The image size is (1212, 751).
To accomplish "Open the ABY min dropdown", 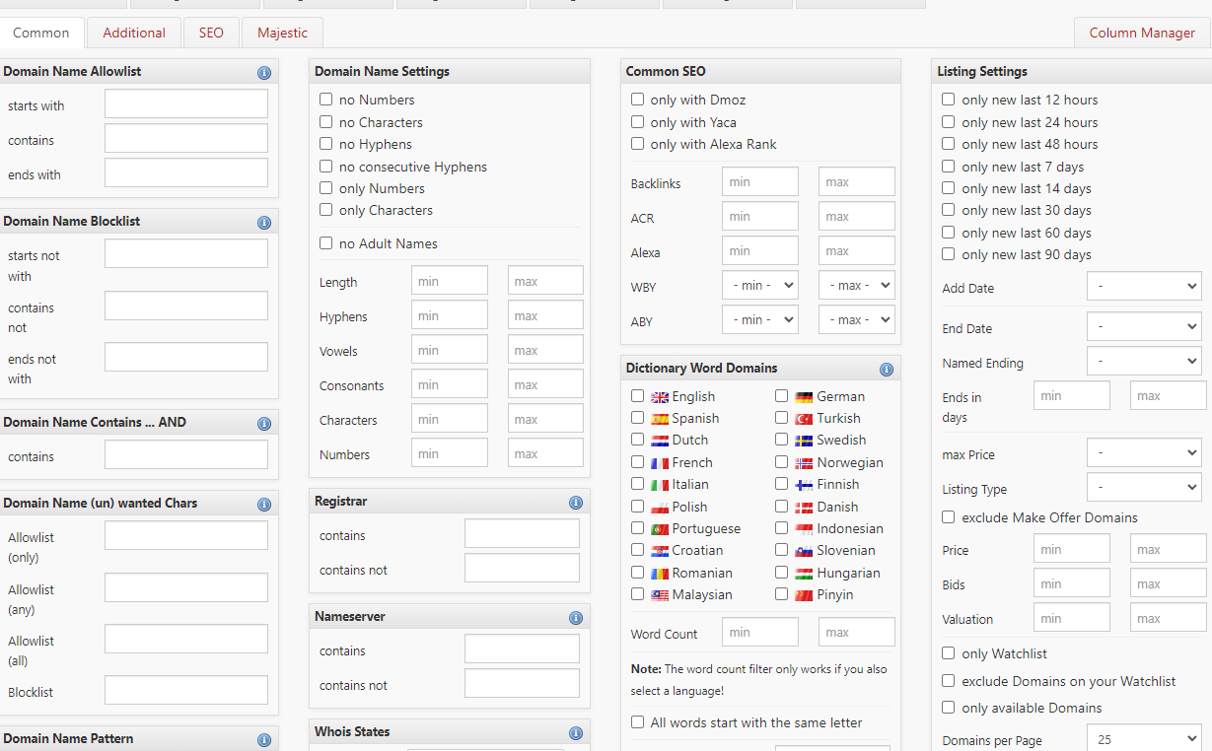I will click(x=760, y=320).
